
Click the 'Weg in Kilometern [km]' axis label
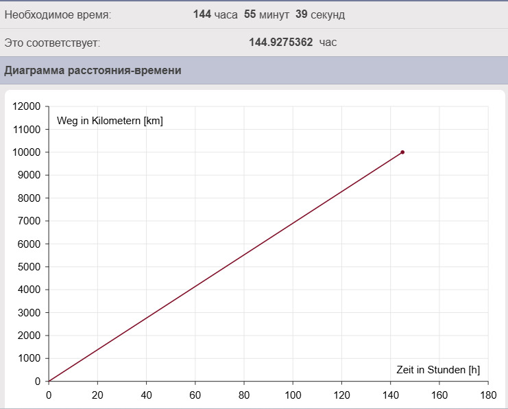(x=110, y=121)
